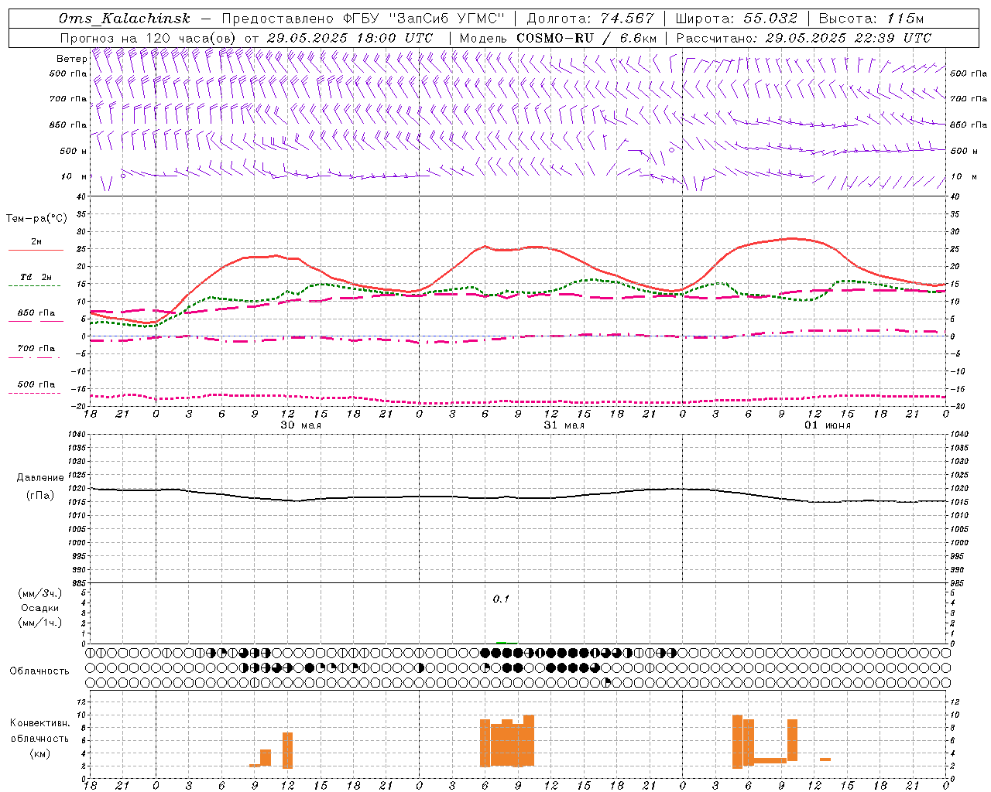991x792 pixels.
Task: Click the black pressure curve line
Action: coord(517,496)
